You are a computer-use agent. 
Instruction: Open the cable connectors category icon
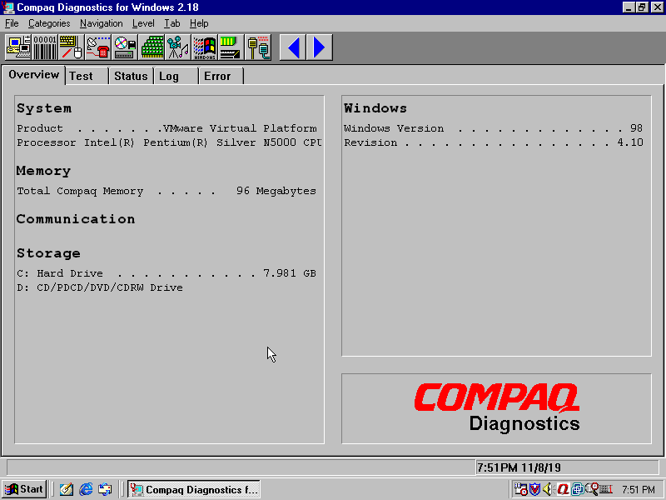[258, 47]
